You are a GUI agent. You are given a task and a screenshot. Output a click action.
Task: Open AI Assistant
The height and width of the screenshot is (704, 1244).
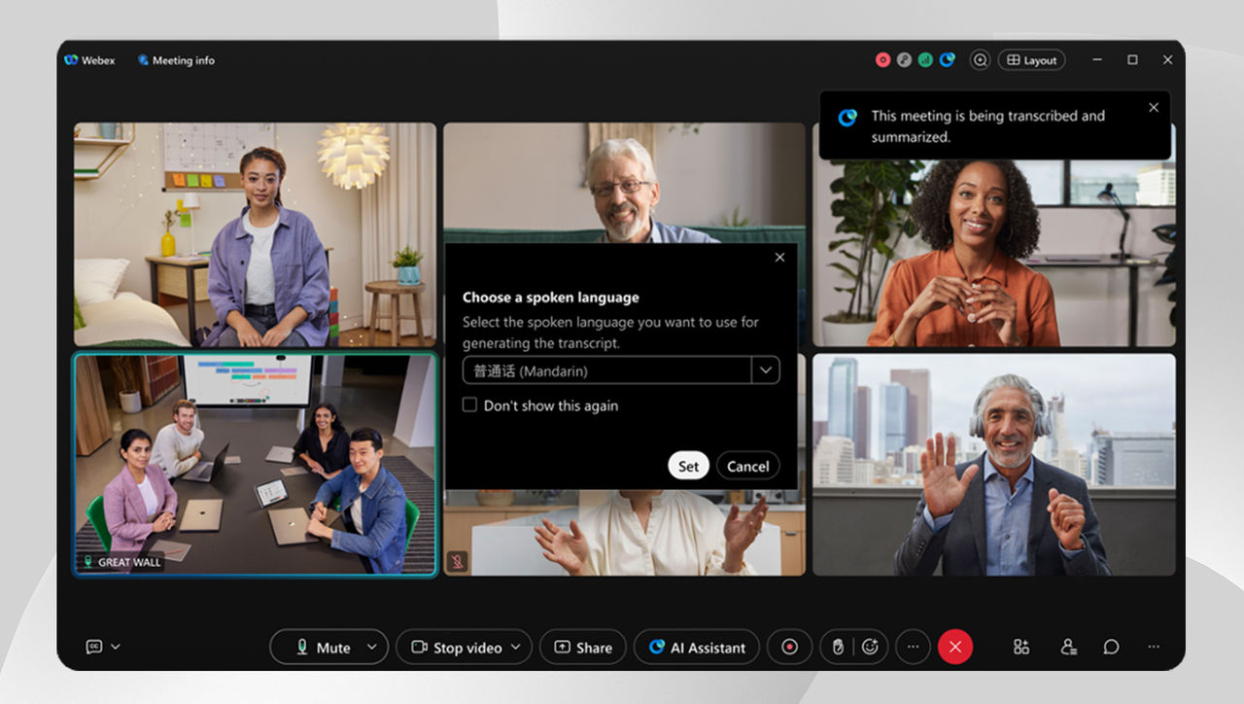(697, 648)
